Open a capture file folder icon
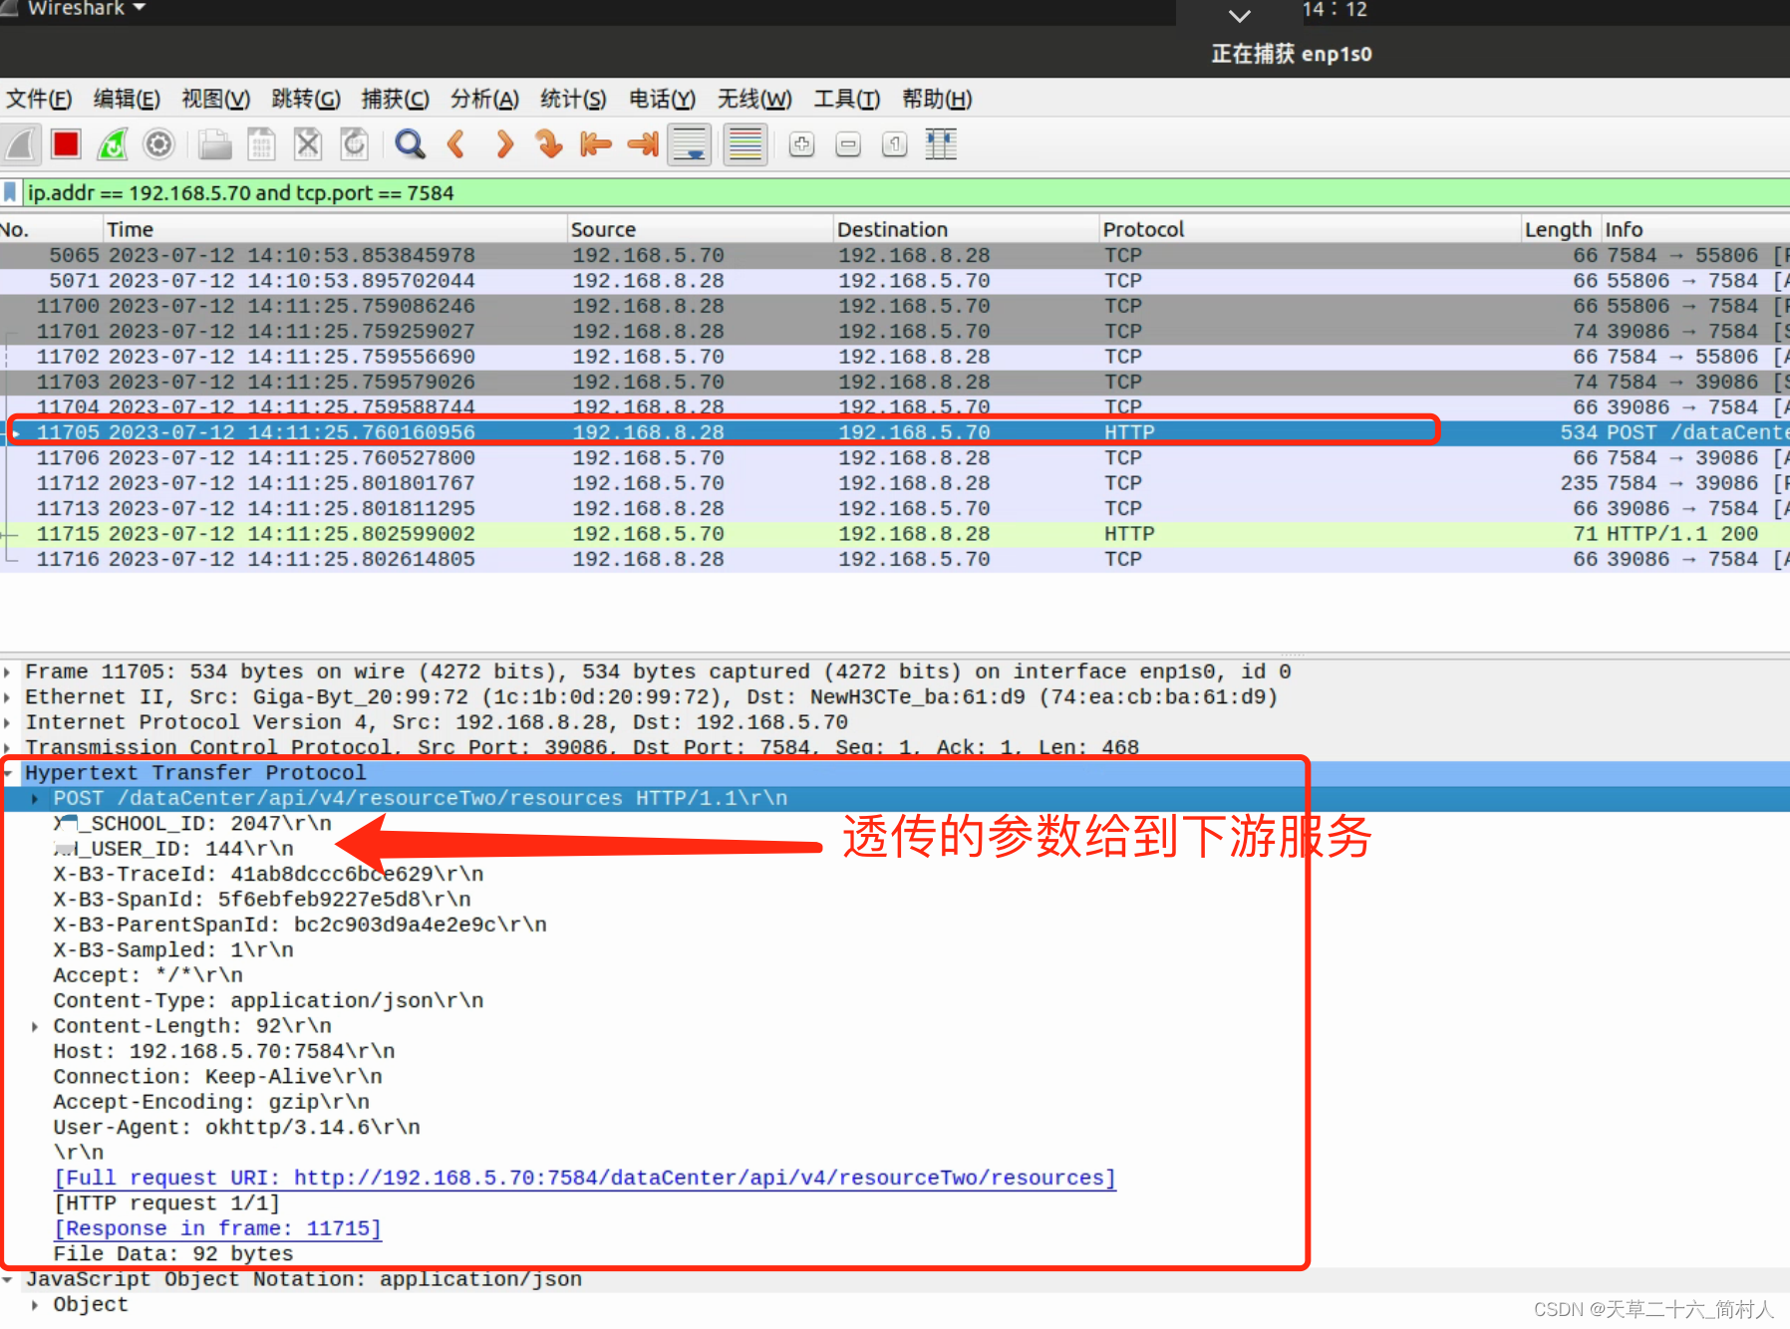Screen dimensions: 1790x1329 click(214, 144)
